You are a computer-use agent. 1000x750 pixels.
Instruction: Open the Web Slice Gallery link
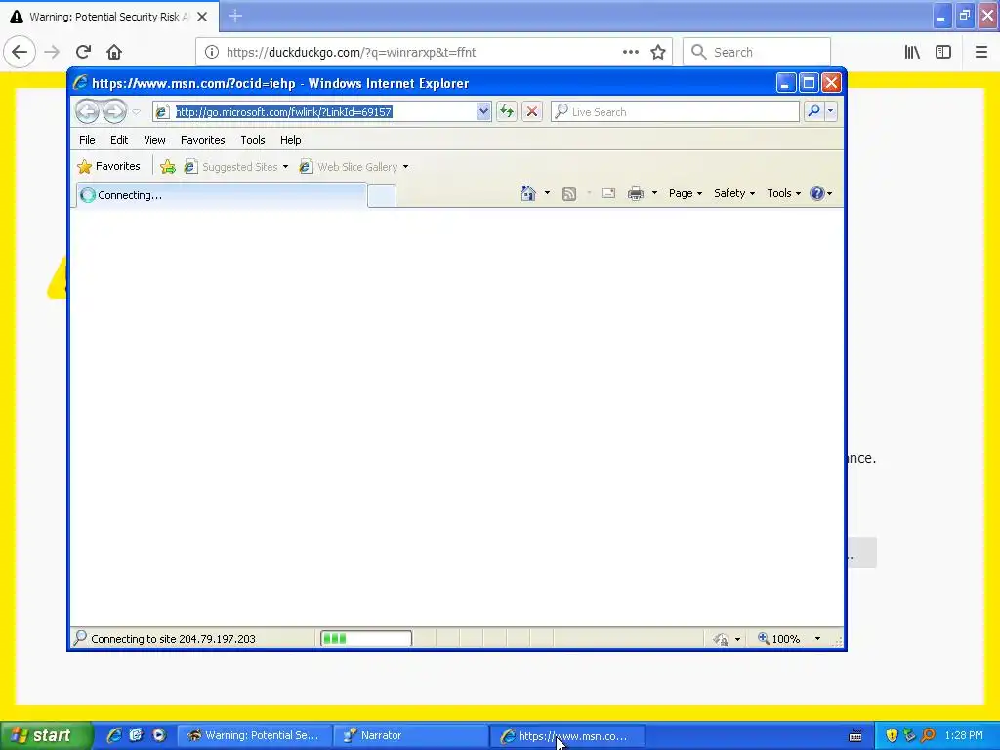354,167
